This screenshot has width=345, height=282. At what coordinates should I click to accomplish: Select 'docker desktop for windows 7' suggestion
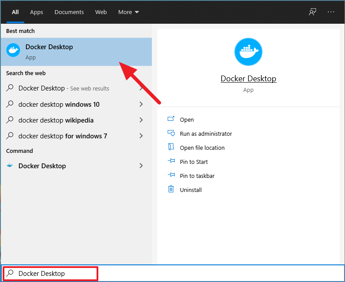(x=76, y=136)
